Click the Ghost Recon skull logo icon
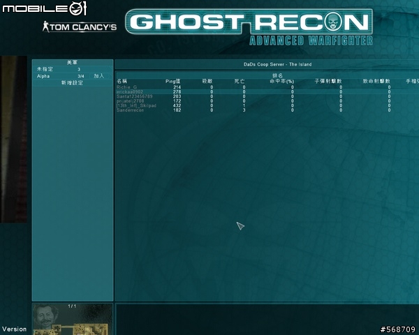Image resolution: width=419 pixels, height=335 pixels. coord(334,22)
